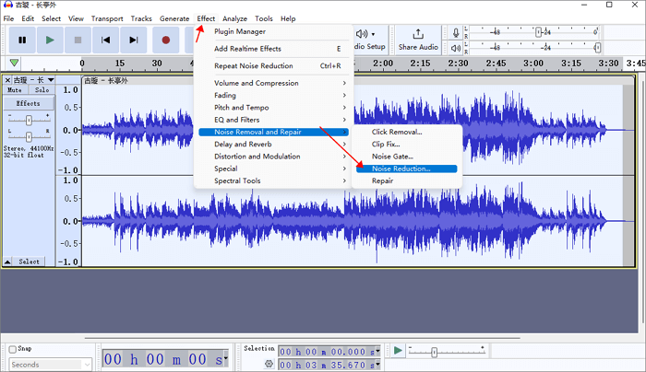Click the Stop button
Screen dimensions: 646x372
click(78, 40)
